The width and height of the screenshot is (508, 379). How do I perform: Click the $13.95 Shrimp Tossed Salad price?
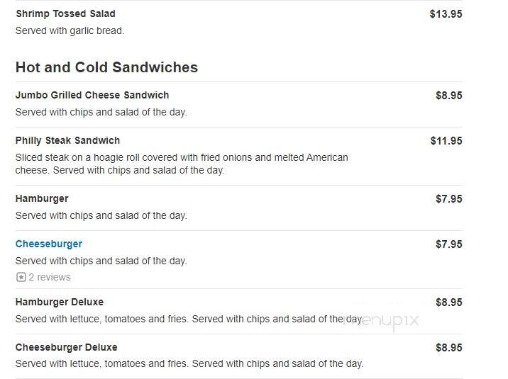tap(446, 14)
